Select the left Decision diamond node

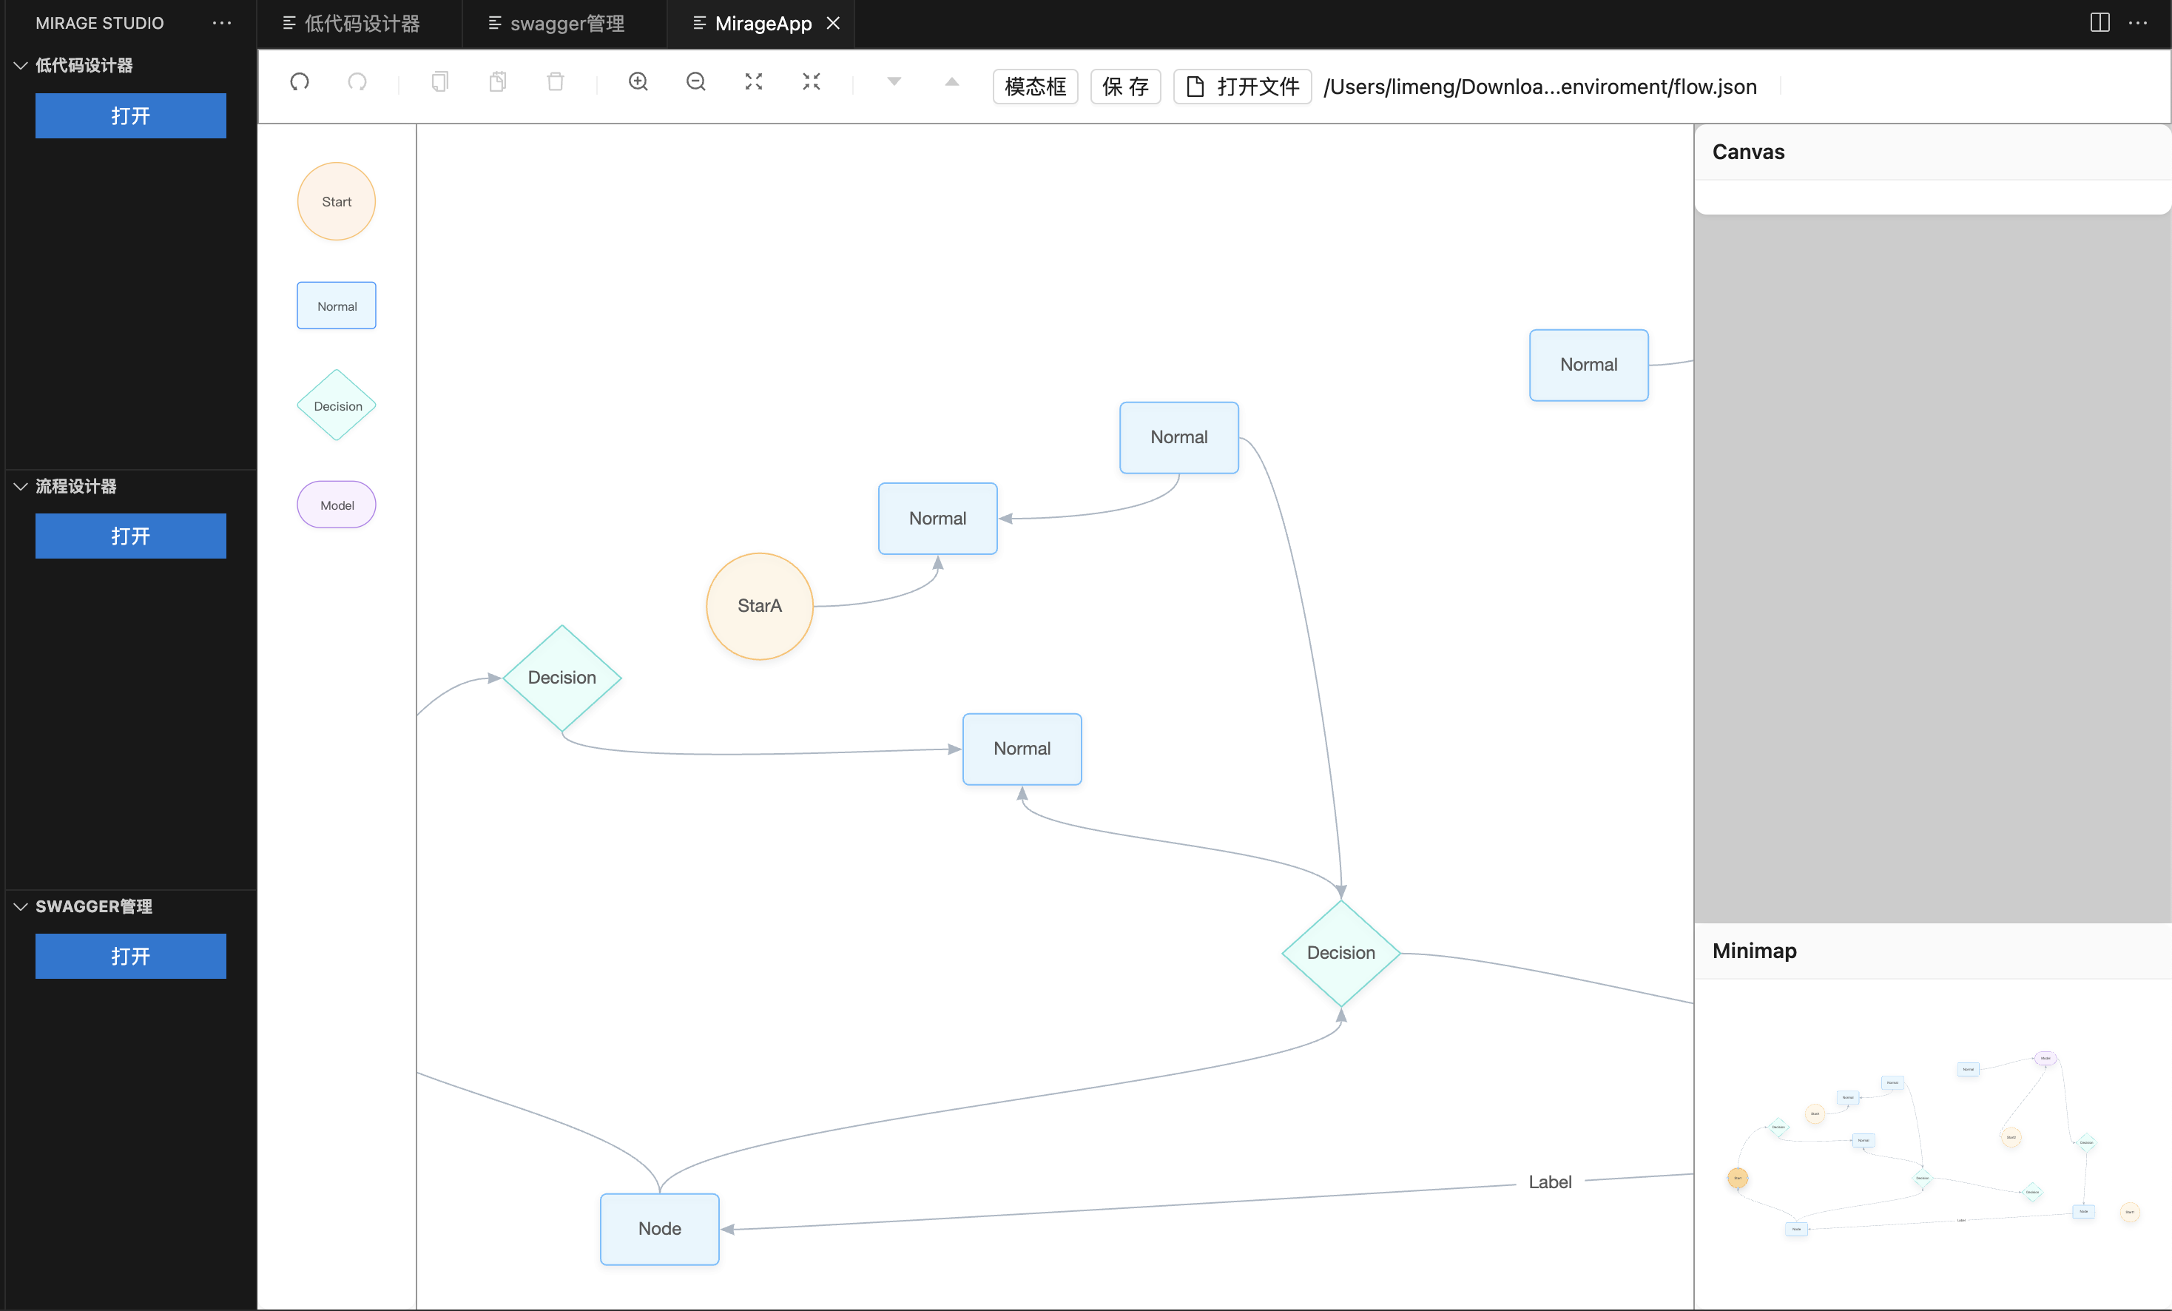(561, 678)
